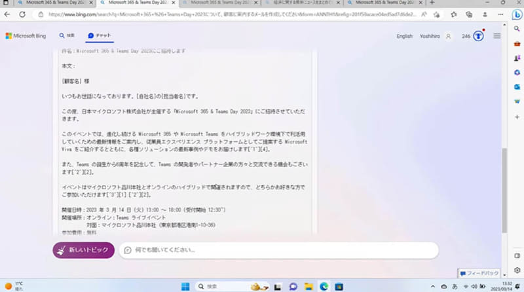Hide the sidebar using the bottom panel icon
The height and width of the screenshot is (292, 524).
tap(517, 256)
